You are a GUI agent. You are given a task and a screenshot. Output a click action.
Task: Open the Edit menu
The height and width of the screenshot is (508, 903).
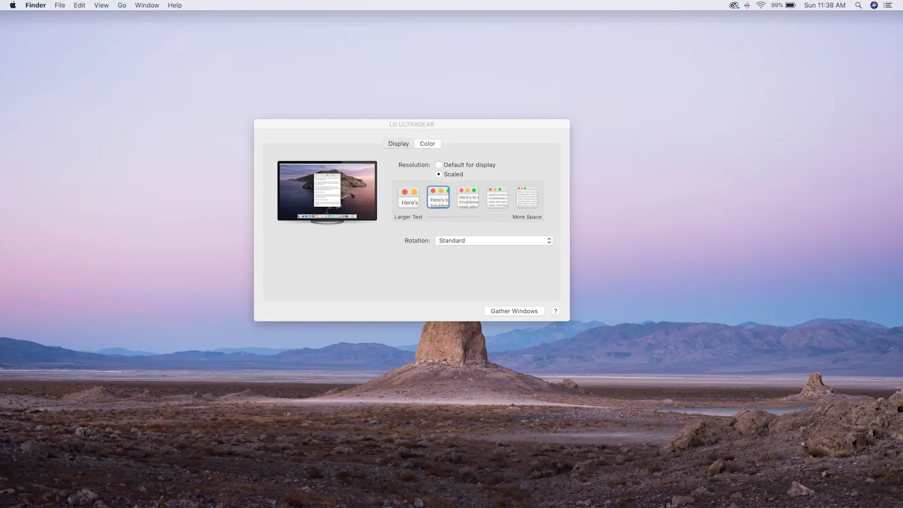80,5
